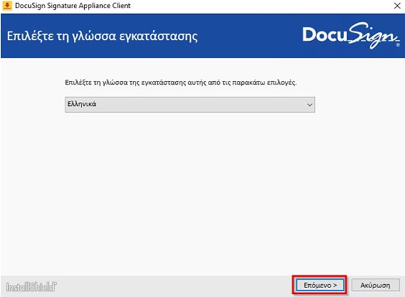Expand the language dropdown arrow
Screen dimensions: 405x297
click(309, 104)
